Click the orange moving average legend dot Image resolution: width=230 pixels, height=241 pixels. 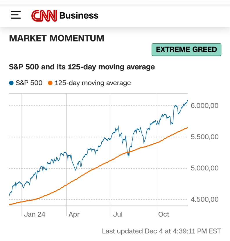click(50, 83)
